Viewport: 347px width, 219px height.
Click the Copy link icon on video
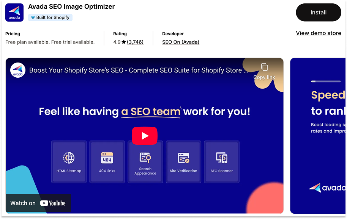(x=264, y=67)
